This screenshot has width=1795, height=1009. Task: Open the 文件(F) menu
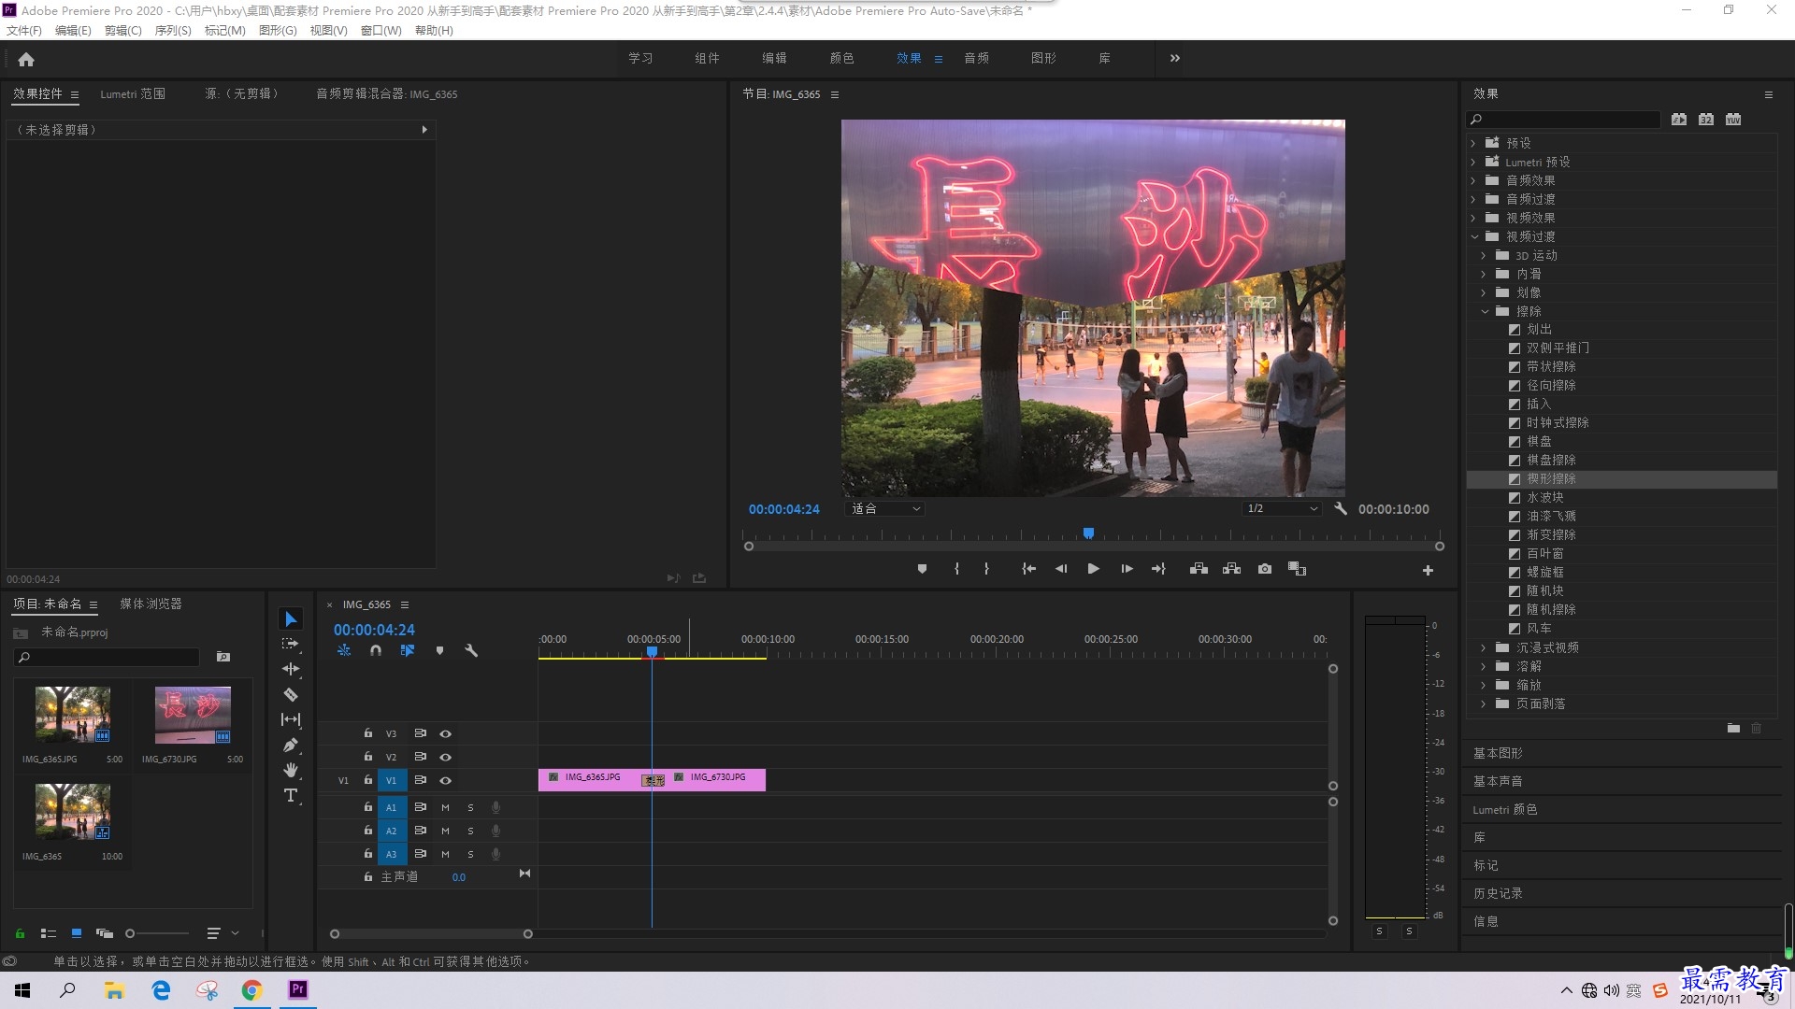(24, 31)
